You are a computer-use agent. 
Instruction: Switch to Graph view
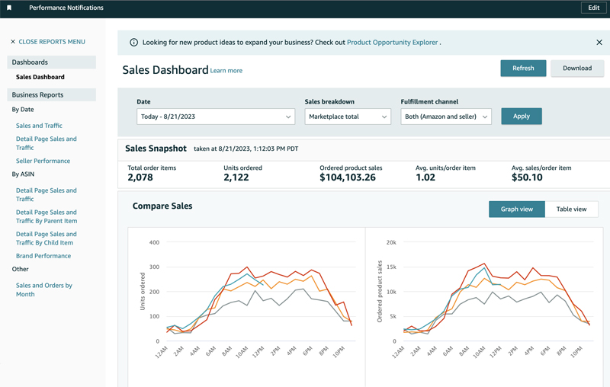click(516, 209)
